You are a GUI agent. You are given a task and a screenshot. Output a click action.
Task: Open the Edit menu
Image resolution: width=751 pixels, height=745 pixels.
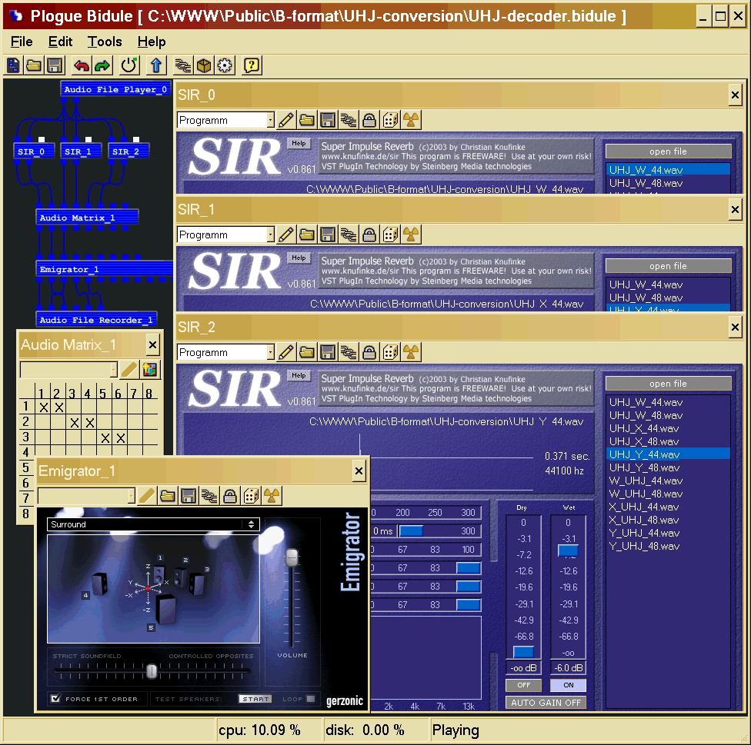pos(60,42)
